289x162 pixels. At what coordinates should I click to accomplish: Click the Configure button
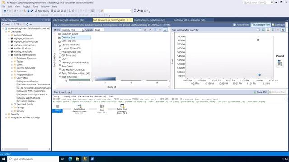click(278, 25)
